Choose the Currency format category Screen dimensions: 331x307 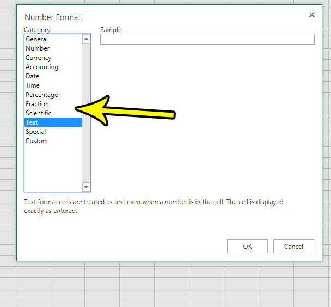pos(53,58)
